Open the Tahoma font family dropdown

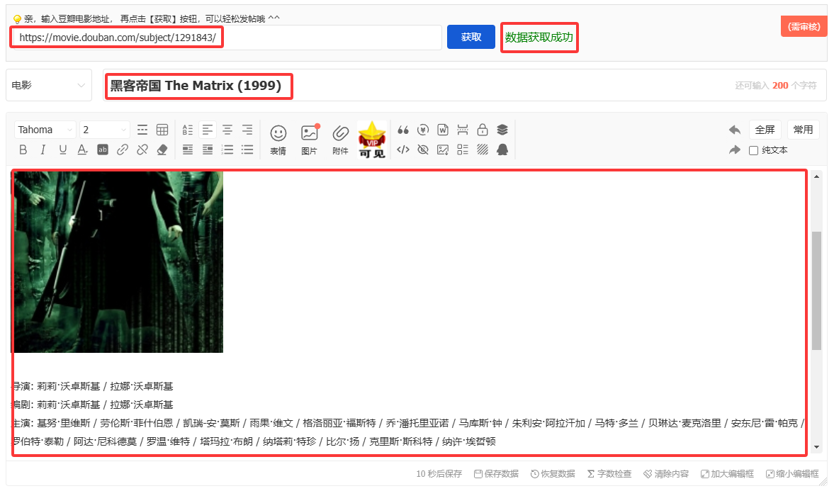(45, 130)
